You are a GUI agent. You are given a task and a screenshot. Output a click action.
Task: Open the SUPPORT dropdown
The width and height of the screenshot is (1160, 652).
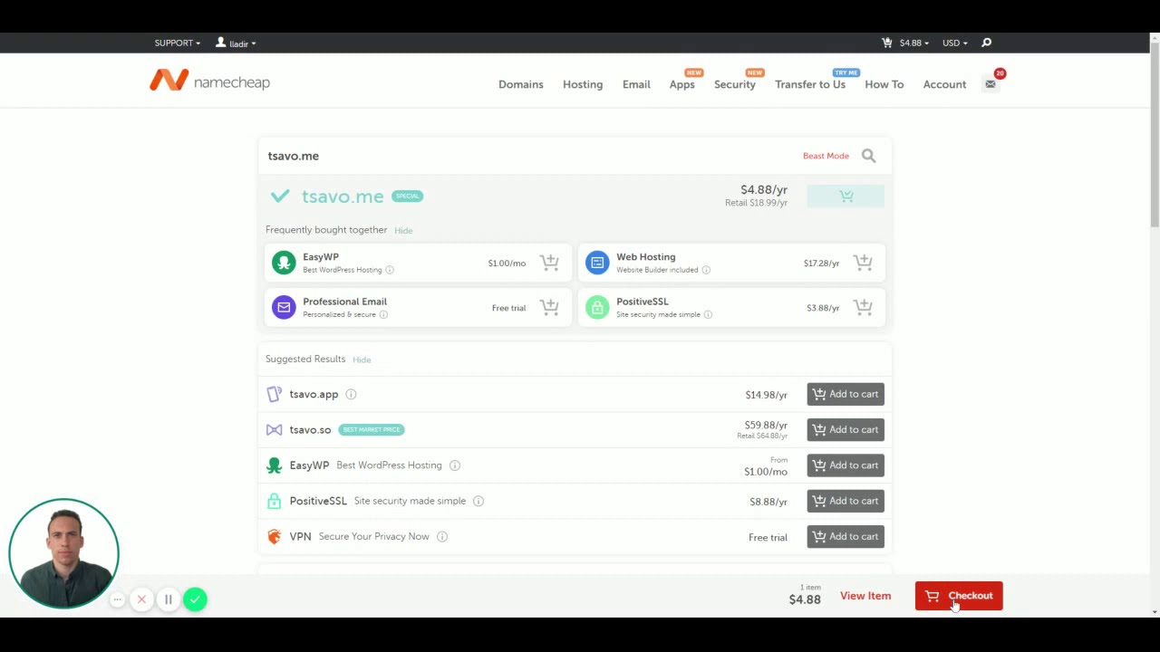(178, 43)
